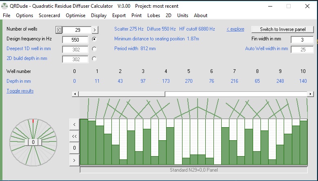Screen dimensions: 318x181
Task: Click the left arrow of the horizontal scrollbar
Action: coord(75,94)
